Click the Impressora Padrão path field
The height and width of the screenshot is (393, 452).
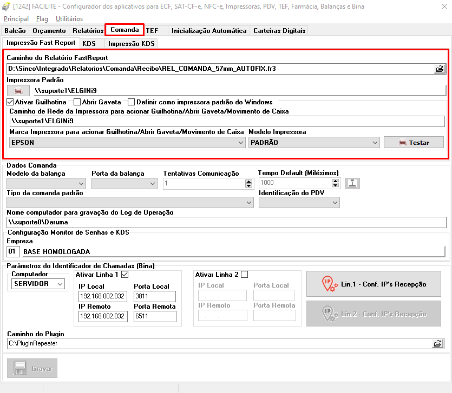(x=240, y=91)
